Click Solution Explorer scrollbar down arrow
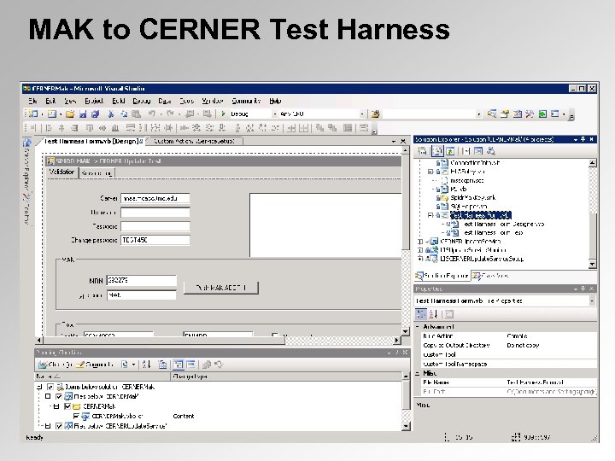This screenshot has height=461, width=615. point(592,265)
